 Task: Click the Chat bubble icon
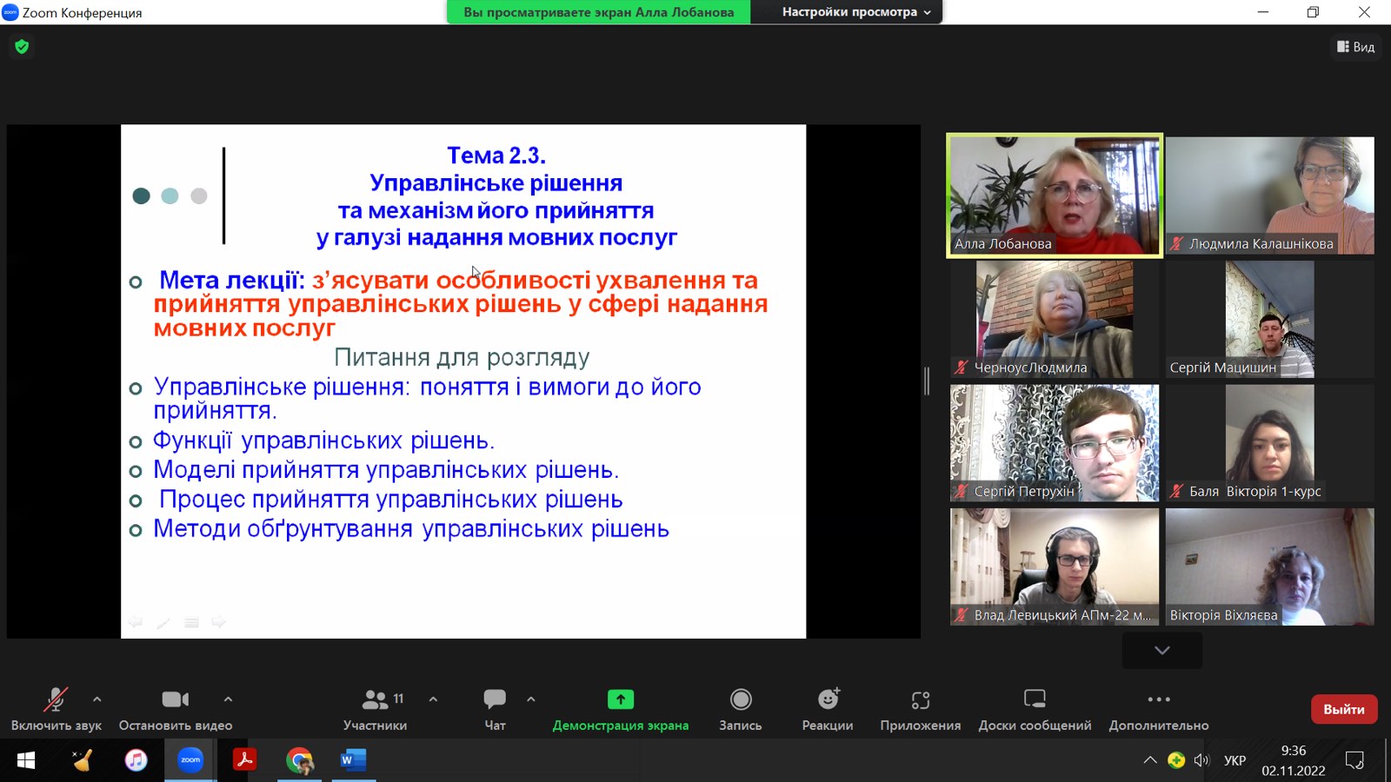click(x=495, y=700)
